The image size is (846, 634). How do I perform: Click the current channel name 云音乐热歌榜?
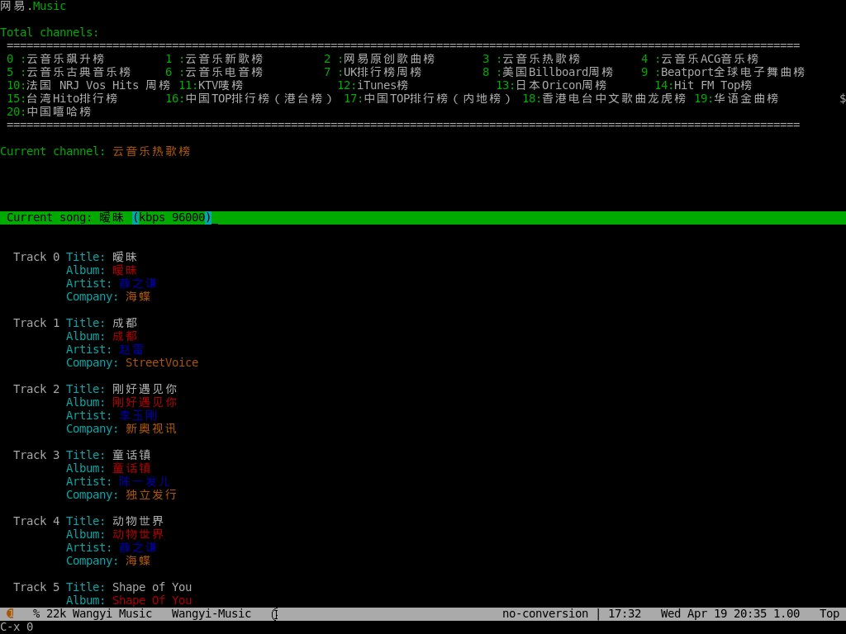tap(151, 151)
